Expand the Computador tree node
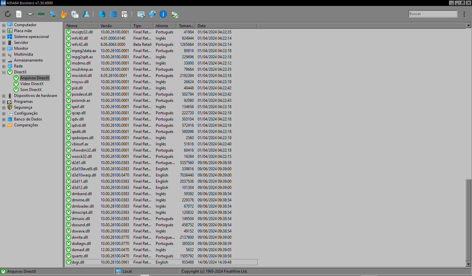This screenshot has height=276, width=472. [4, 25]
